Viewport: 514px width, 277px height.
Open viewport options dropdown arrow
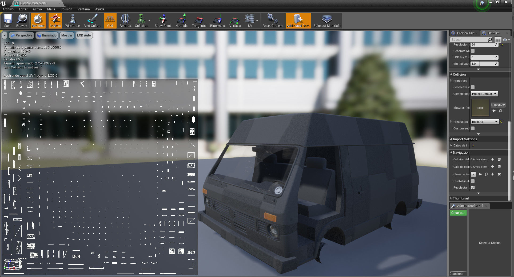(5, 35)
